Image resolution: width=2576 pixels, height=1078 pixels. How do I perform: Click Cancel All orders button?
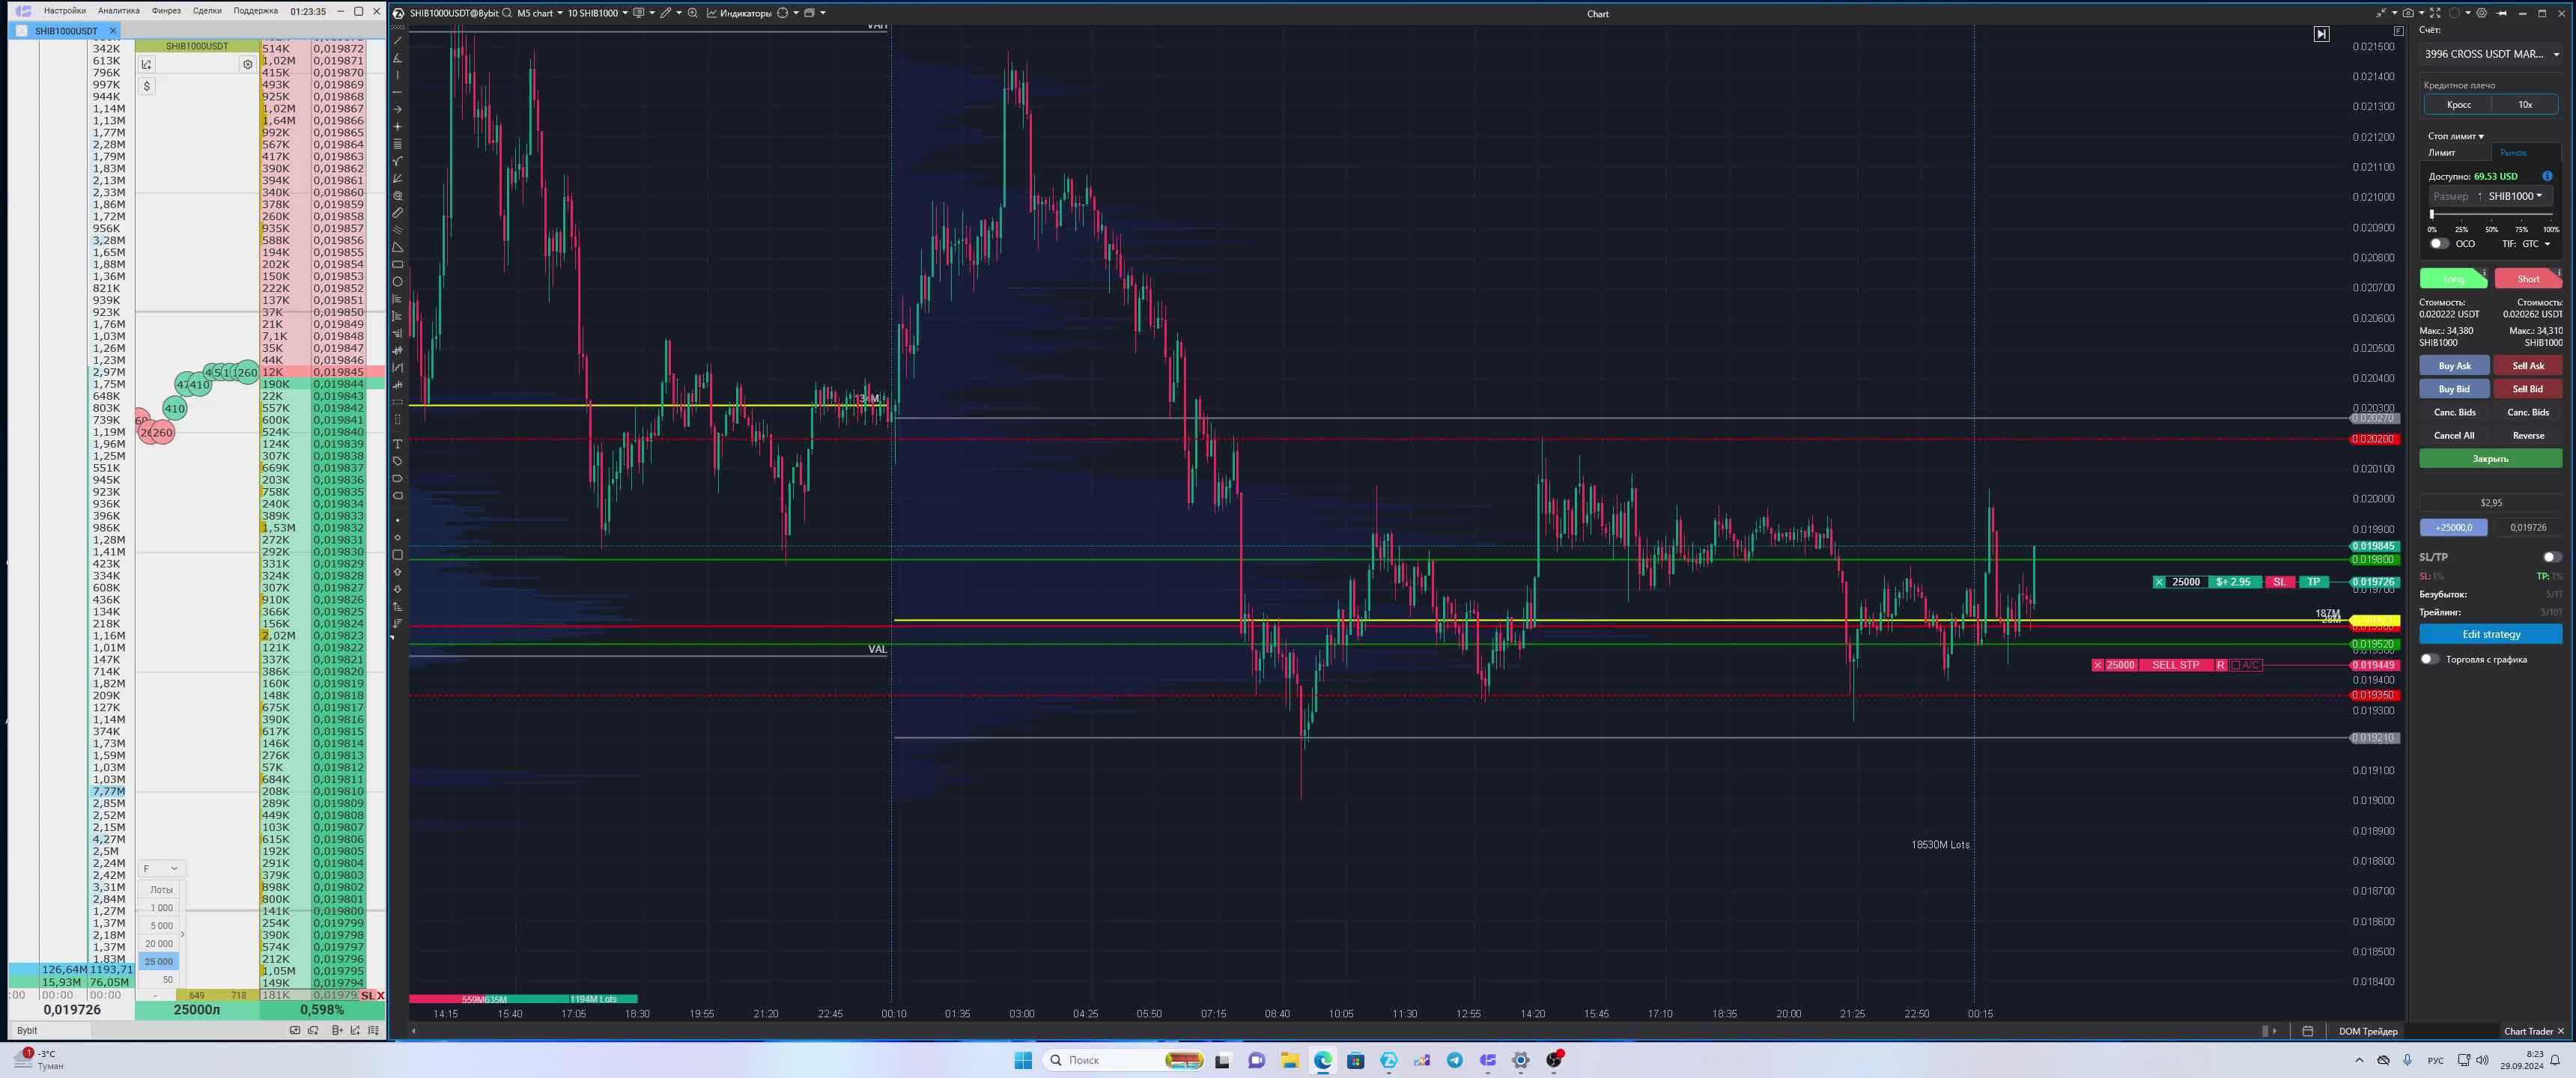click(2454, 435)
